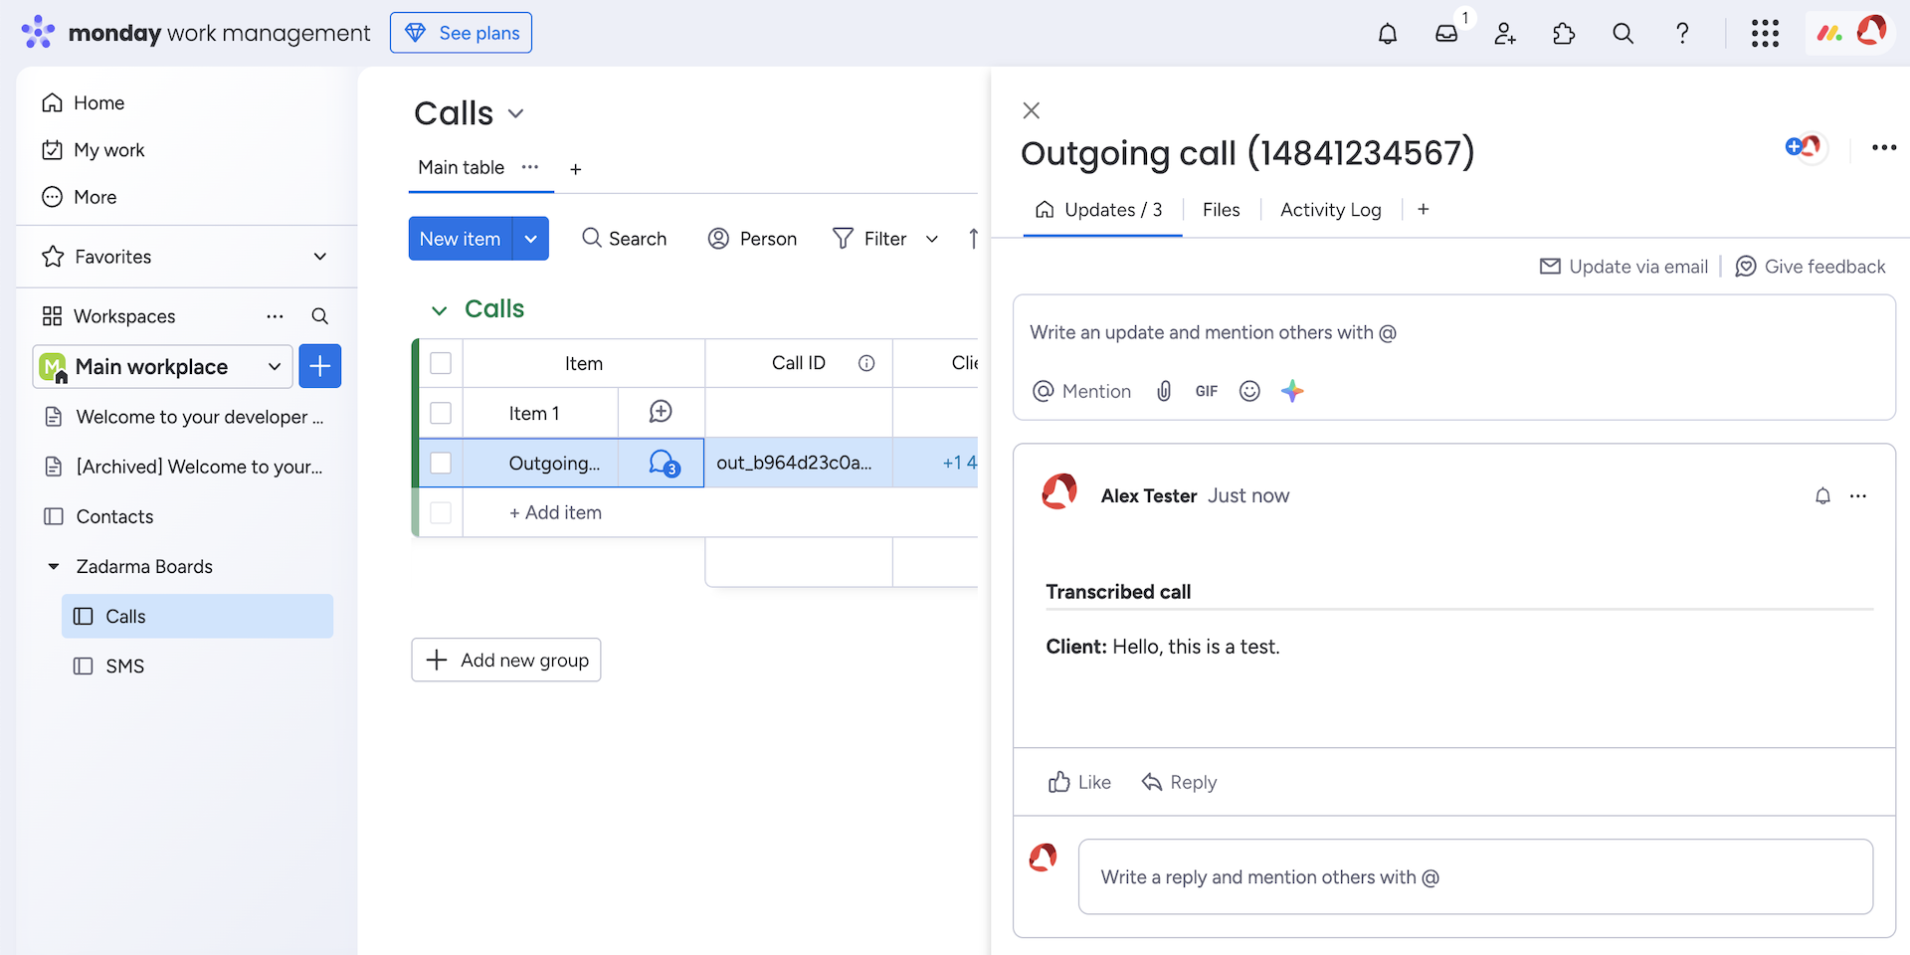1910x955 pixels.
Task: Open New item dropdown arrow
Action: pyautogui.click(x=530, y=239)
